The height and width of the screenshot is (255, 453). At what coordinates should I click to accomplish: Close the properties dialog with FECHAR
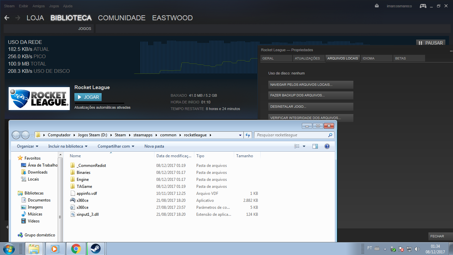click(440, 236)
